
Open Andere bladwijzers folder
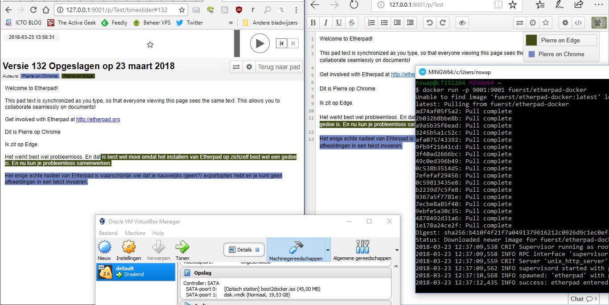270,23
